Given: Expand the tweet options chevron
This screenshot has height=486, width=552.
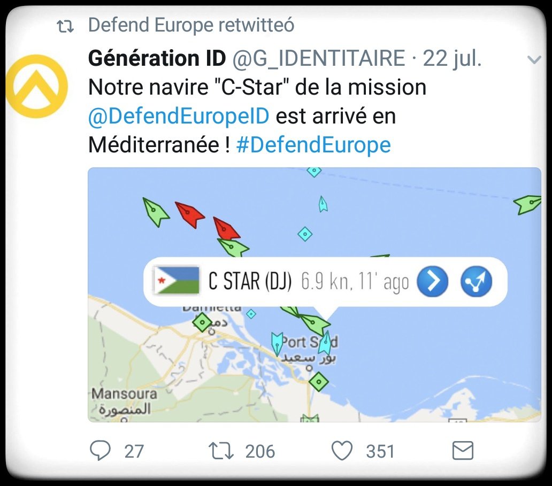Looking at the screenshot, I should [x=534, y=60].
